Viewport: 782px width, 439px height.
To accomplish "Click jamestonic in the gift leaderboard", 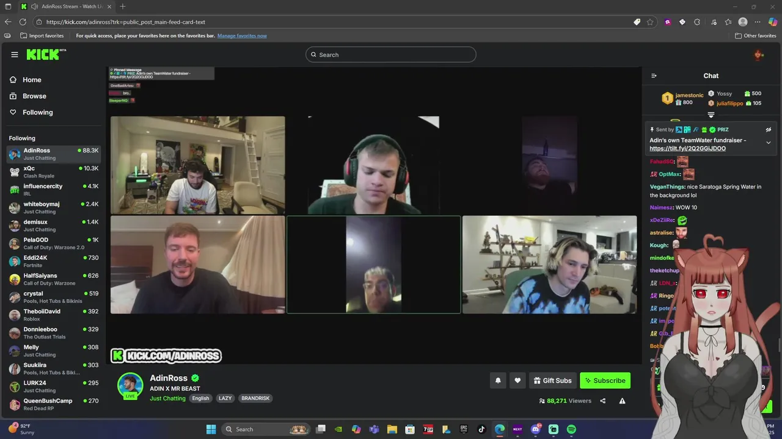I will click(x=689, y=95).
